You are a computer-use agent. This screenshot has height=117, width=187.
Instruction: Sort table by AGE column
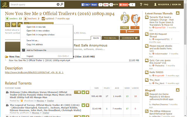click(117, 88)
